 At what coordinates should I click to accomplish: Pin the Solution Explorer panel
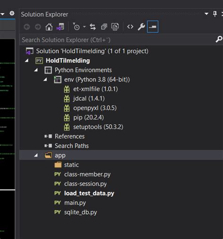215,14
